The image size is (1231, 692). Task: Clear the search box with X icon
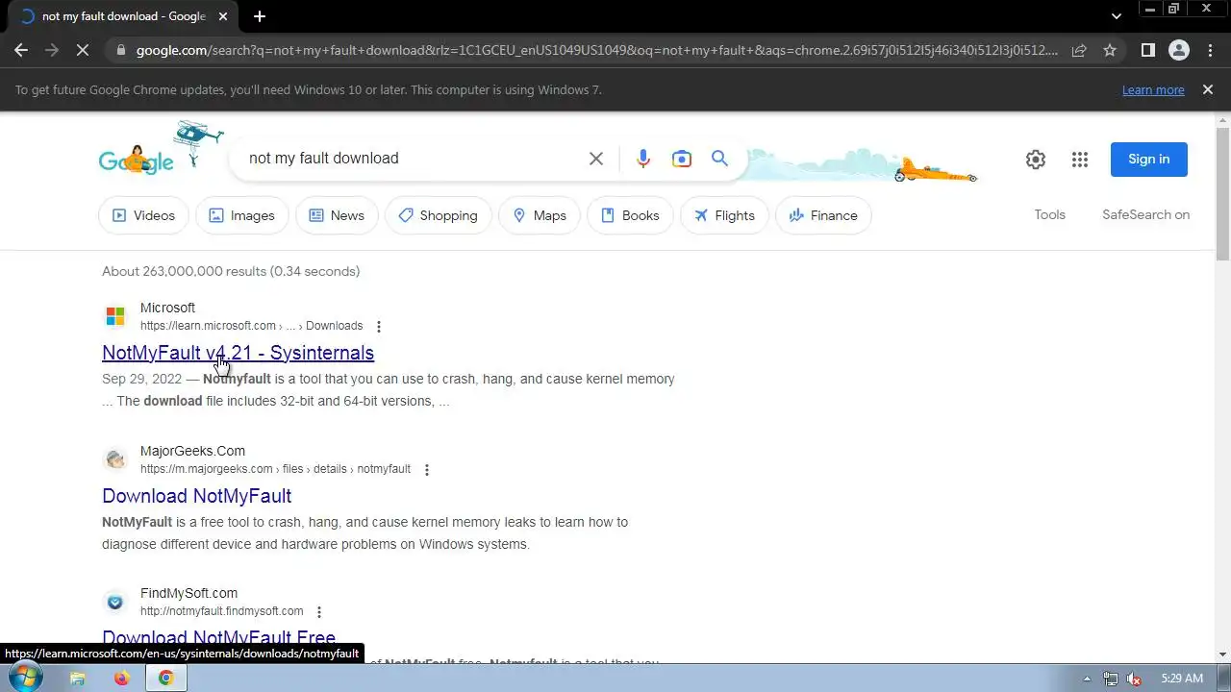pos(596,159)
